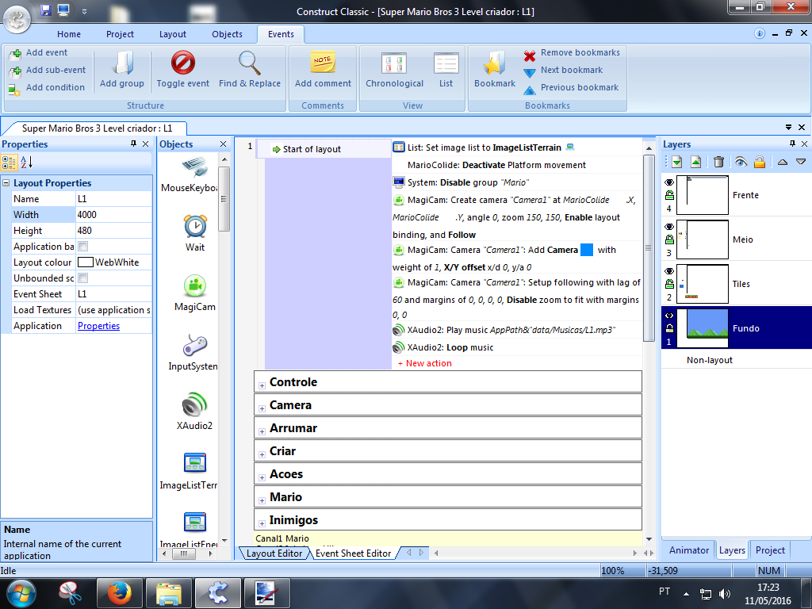Click the save icon in title bar

click(45, 10)
